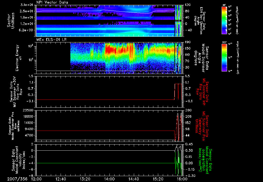Click the 44 telemetry position tick
The image size is (263, 182).
188,135
